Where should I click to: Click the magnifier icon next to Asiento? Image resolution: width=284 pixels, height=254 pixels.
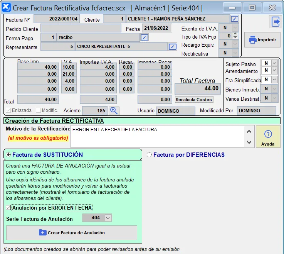pos(114,110)
